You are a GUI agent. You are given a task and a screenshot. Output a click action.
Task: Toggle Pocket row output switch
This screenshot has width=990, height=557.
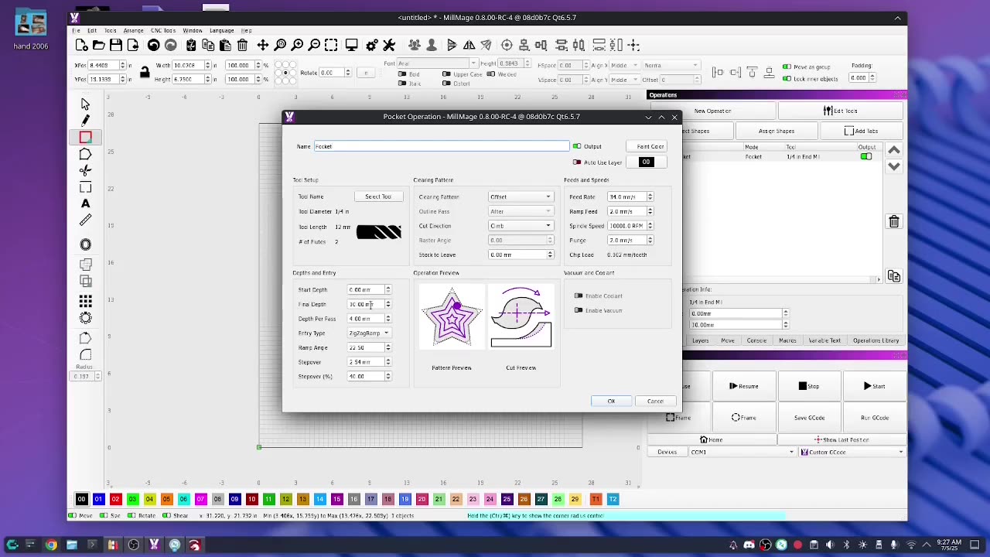tap(866, 157)
